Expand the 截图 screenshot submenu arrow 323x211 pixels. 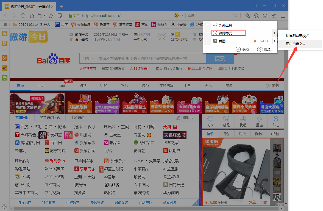275,41
